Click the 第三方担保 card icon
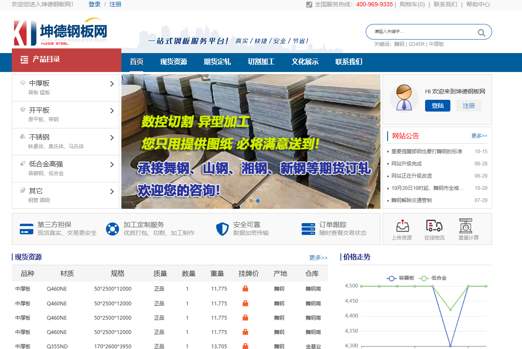 (27, 229)
